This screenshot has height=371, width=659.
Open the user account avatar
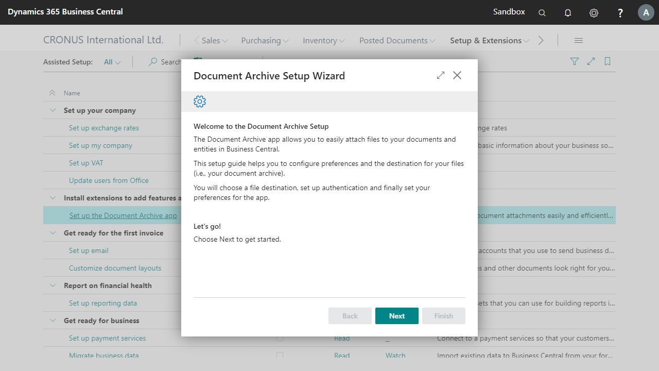point(646,12)
